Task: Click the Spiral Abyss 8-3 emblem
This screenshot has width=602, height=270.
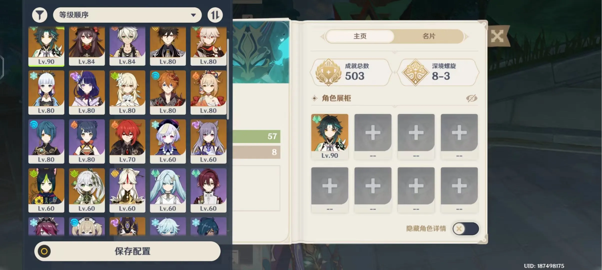Action: click(415, 72)
